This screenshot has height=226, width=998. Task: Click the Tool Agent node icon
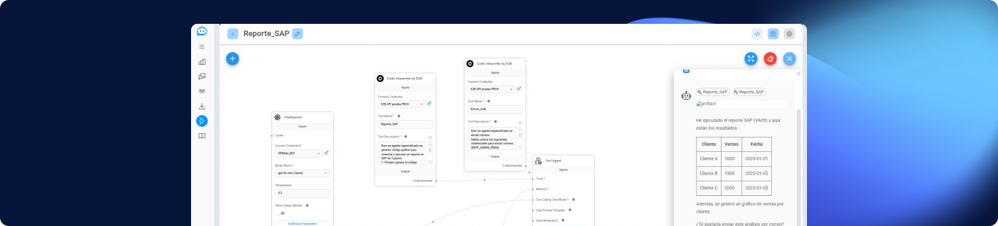(539, 161)
